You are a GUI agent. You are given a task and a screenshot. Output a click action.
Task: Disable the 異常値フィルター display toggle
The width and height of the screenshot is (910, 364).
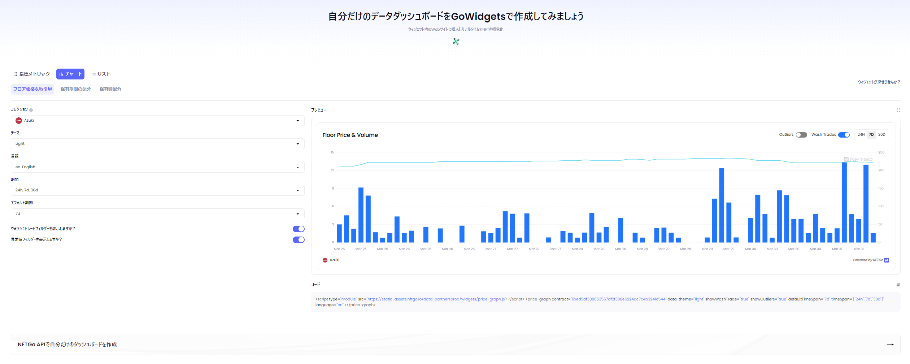click(299, 240)
